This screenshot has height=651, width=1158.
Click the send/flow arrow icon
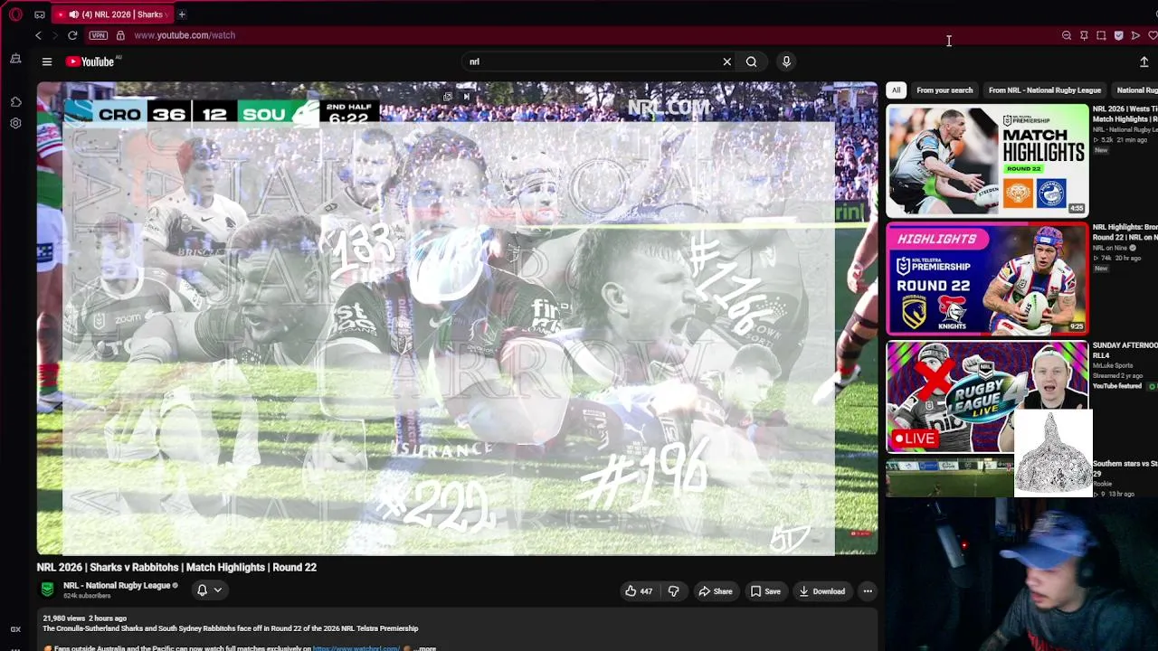[x=1135, y=35]
